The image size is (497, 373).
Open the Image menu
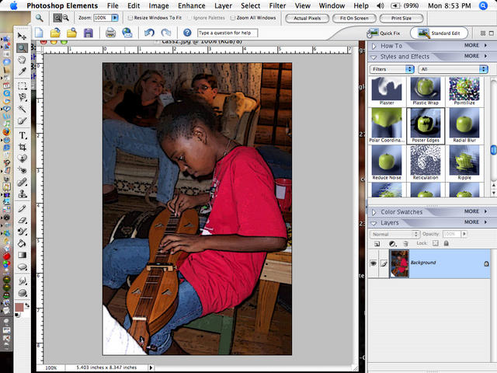[x=158, y=5]
